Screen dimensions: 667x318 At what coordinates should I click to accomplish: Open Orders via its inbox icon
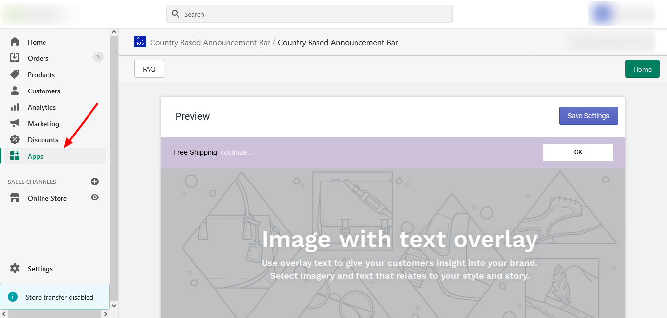[x=15, y=58]
